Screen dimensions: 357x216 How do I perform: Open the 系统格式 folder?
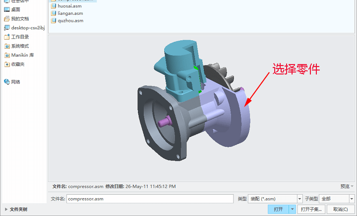click(16, 46)
